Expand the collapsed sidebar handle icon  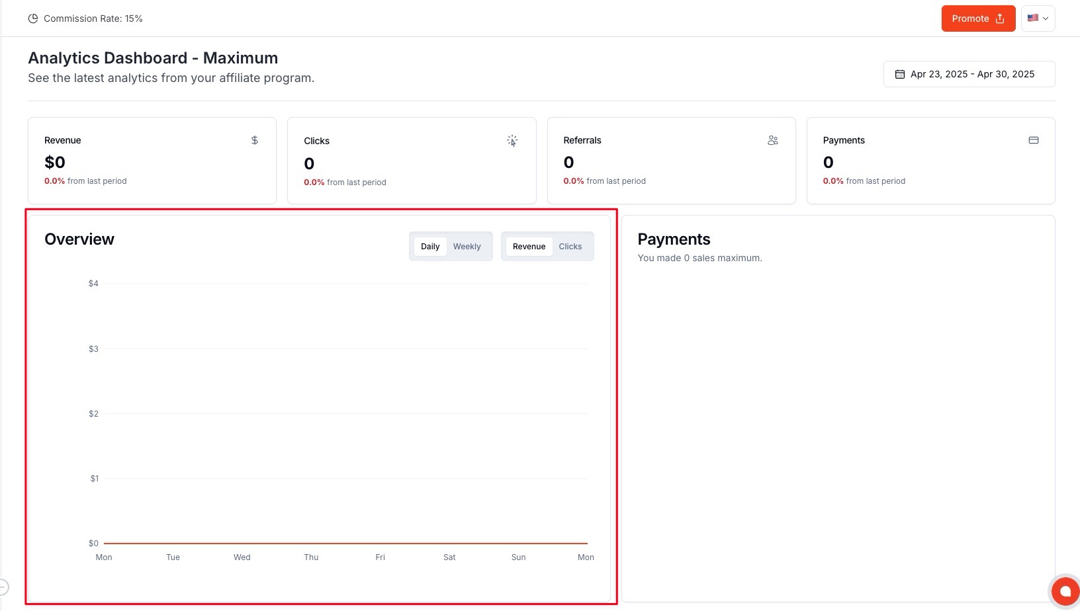click(4, 587)
